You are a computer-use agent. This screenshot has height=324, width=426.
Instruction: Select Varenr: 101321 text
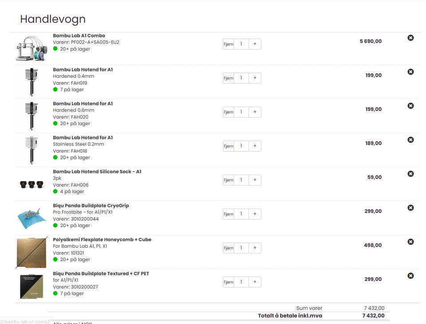pyautogui.click(x=68, y=253)
